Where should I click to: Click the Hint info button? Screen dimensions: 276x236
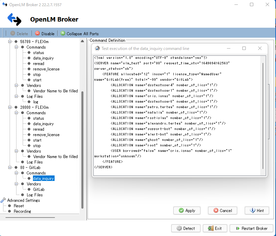coord(257,210)
